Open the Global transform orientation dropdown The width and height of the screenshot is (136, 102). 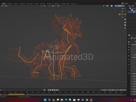click(x=44, y=6)
